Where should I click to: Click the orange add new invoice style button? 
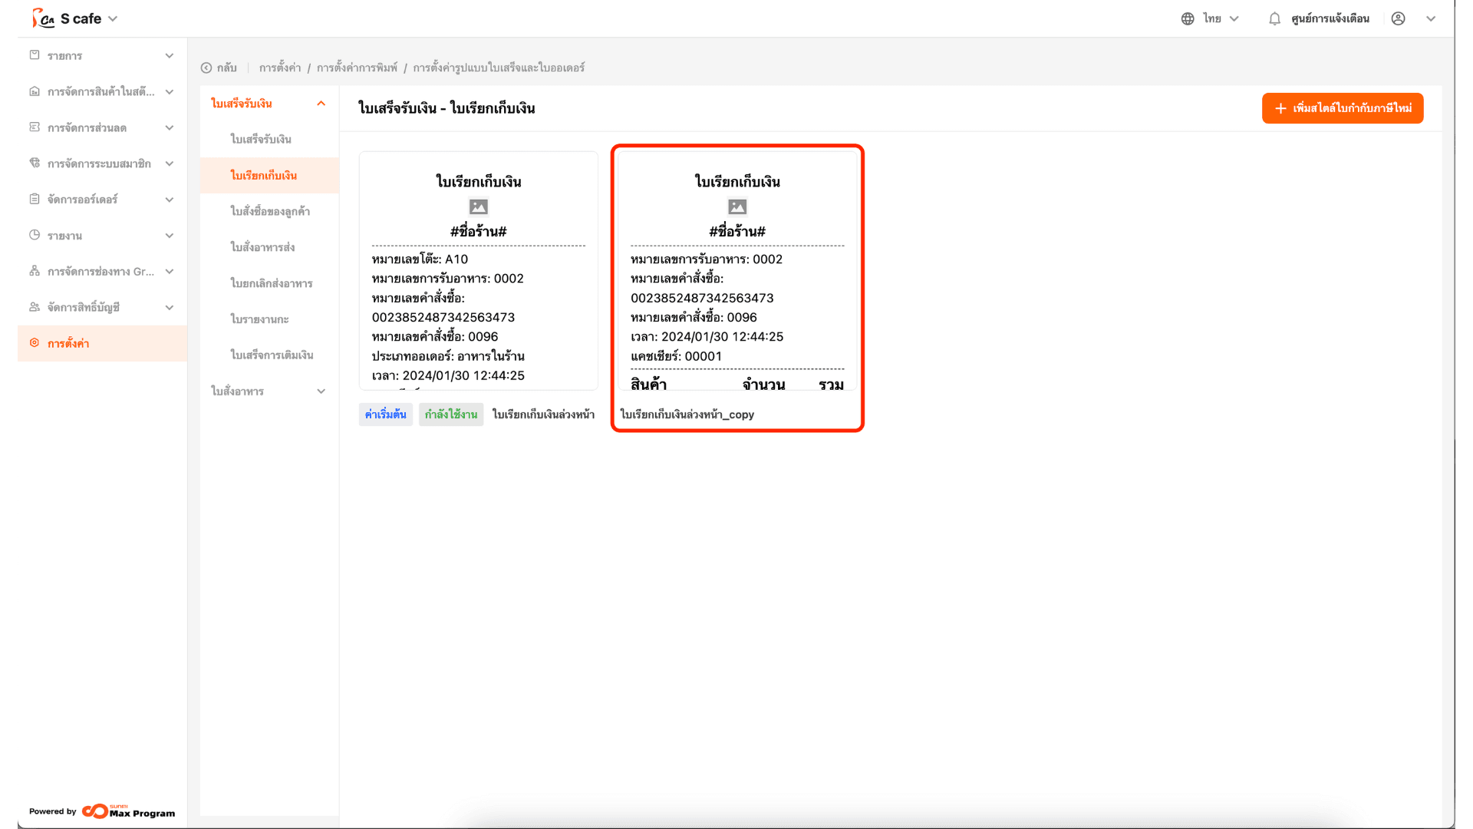click(1342, 108)
